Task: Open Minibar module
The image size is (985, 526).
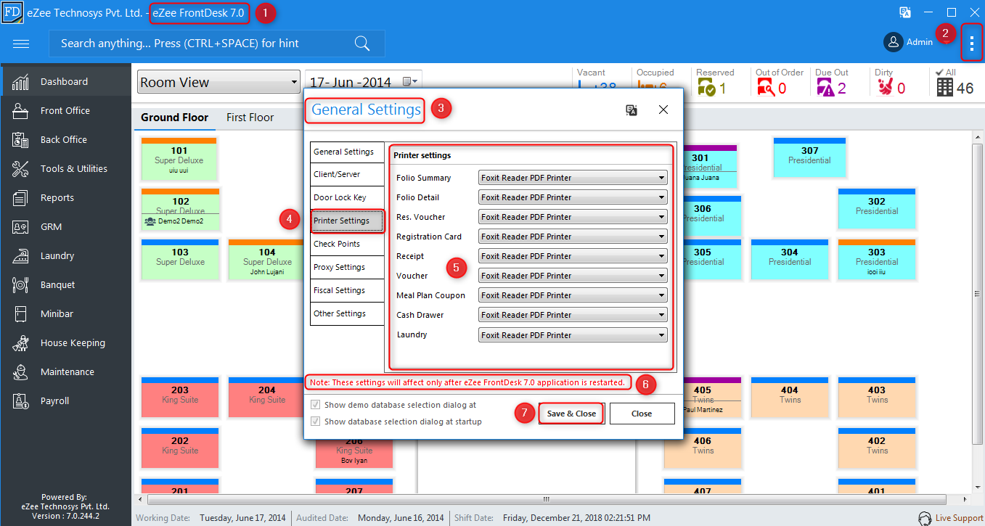Action: pyautogui.click(x=66, y=313)
